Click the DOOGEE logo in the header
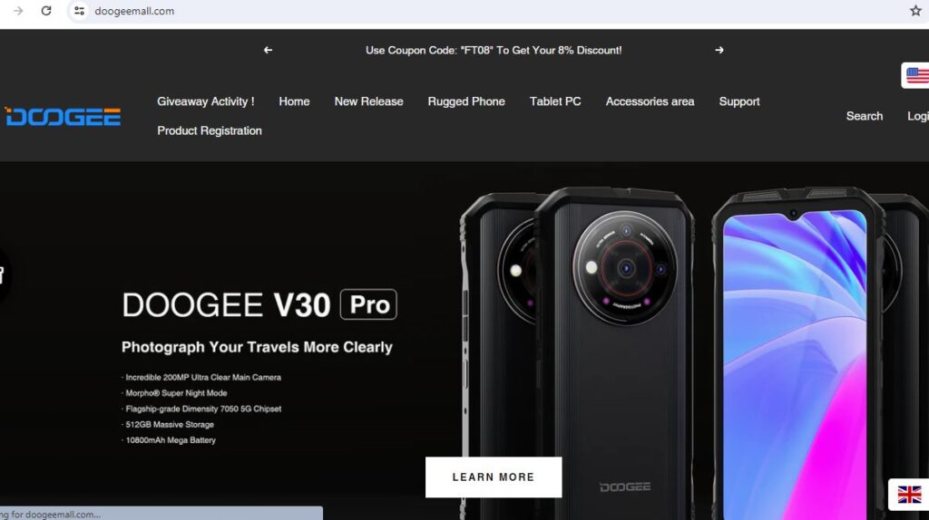The image size is (929, 520). point(63,117)
